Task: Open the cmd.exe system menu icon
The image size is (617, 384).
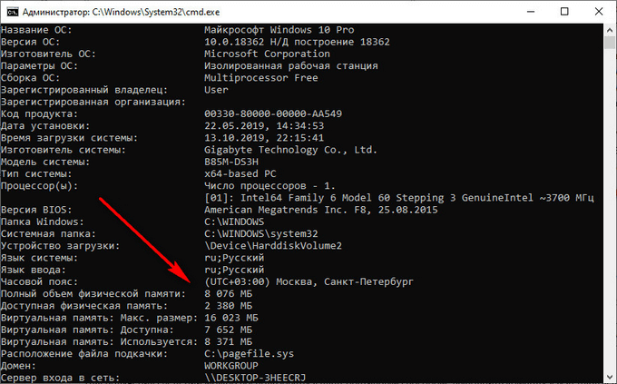Action: [x=12, y=12]
